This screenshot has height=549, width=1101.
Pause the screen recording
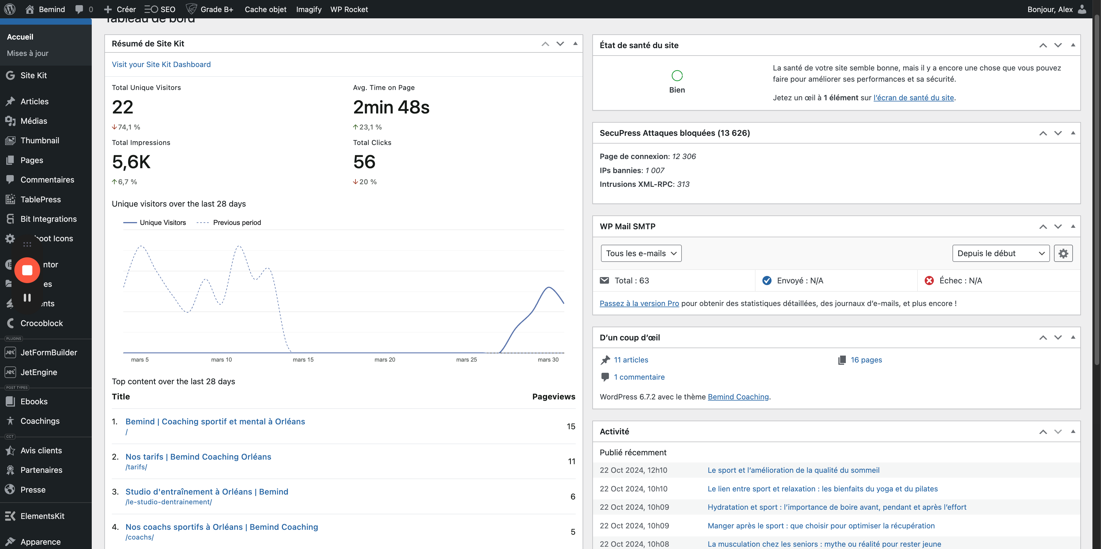tap(27, 297)
